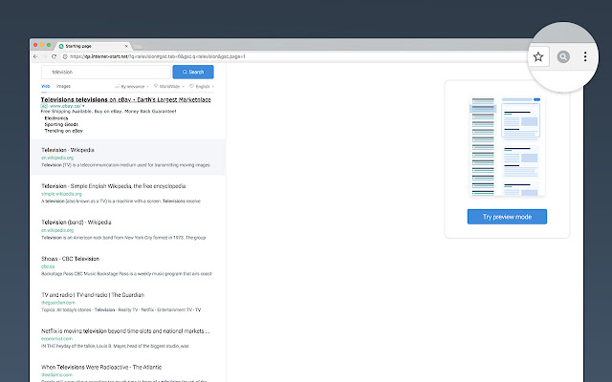Open the eBay Televisions ad headline

pos(125,99)
